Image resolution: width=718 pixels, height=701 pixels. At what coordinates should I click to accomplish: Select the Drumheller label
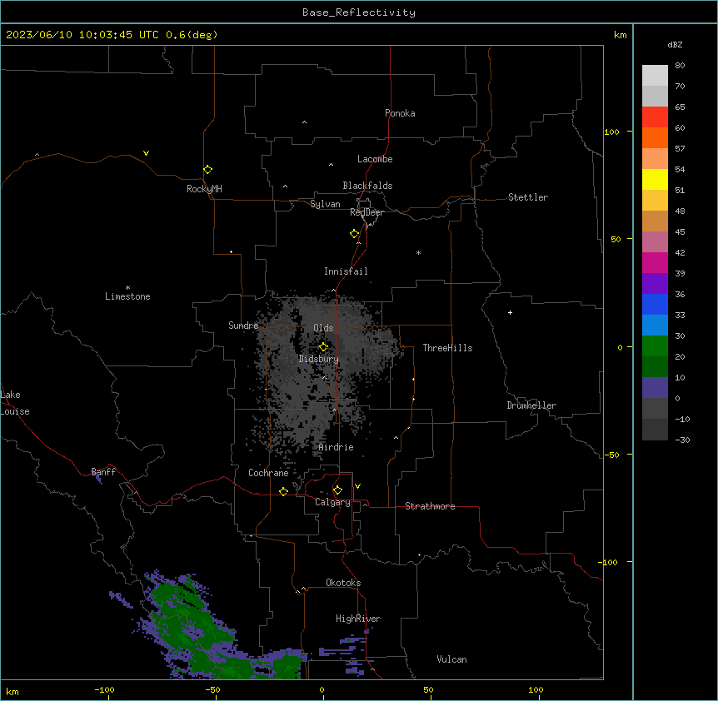coord(531,405)
